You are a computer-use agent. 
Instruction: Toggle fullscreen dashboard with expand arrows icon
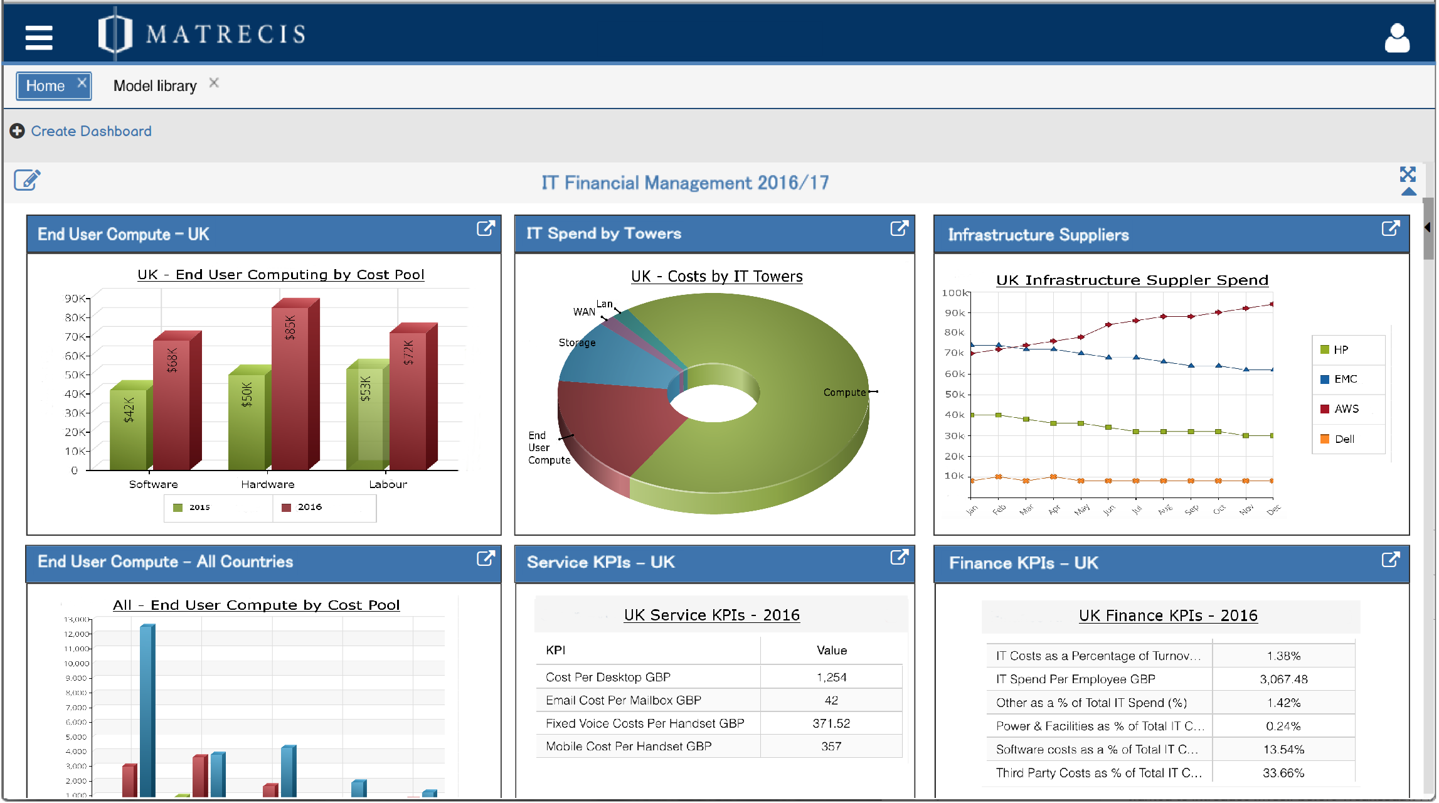click(x=1408, y=174)
